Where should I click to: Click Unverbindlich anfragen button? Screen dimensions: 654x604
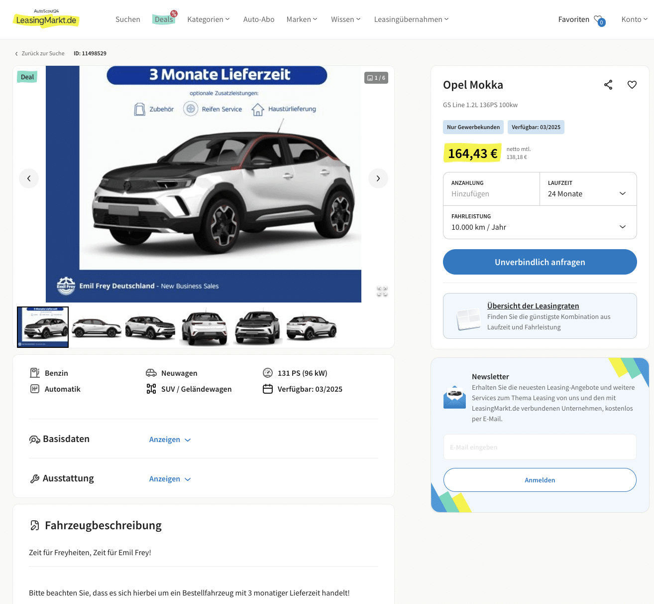pyautogui.click(x=540, y=262)
